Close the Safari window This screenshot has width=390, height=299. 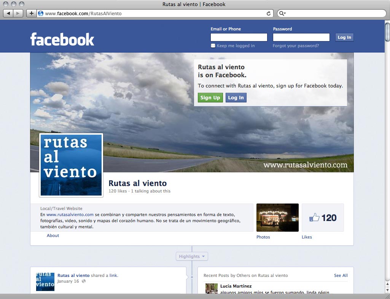pos(6,4)
